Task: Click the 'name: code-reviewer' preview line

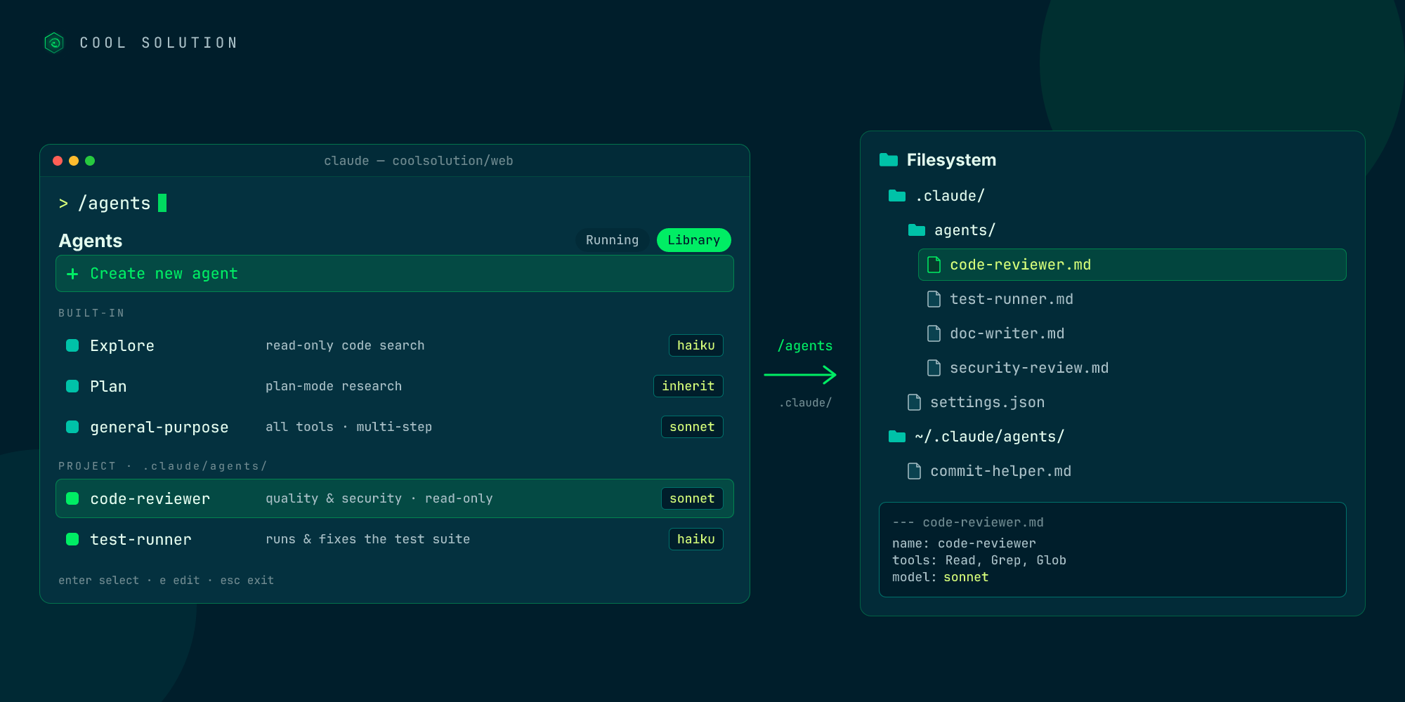Action: (964, 543)
